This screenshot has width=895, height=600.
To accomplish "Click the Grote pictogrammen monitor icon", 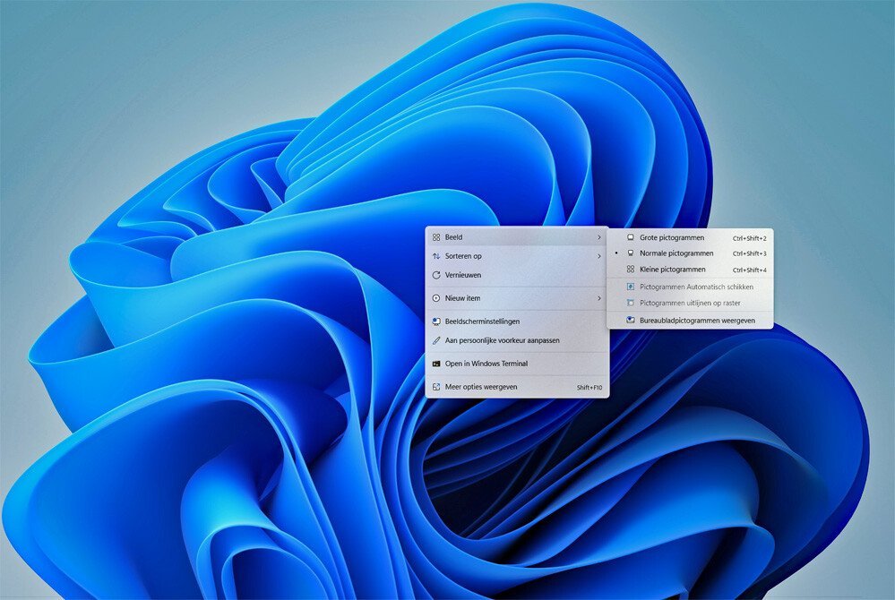I will click(x=630, y=237).
